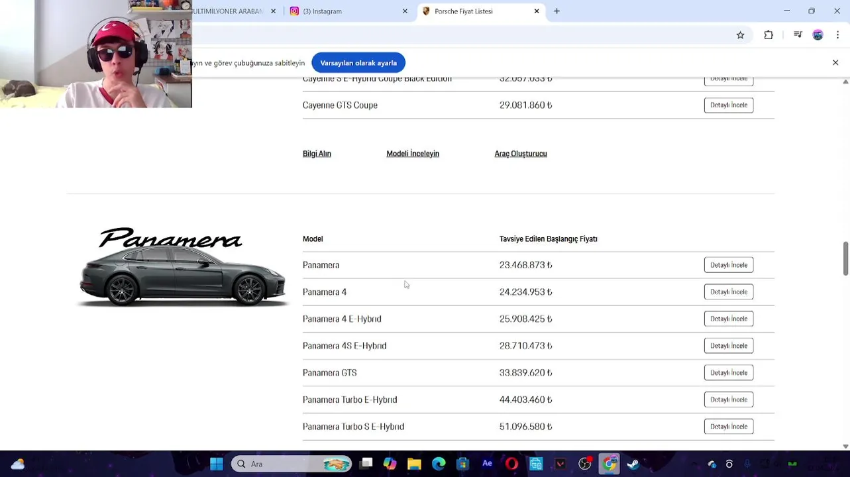Open the Araç Oluşturucu link
This screenshot has height=477, width=850.
(521, 154)
